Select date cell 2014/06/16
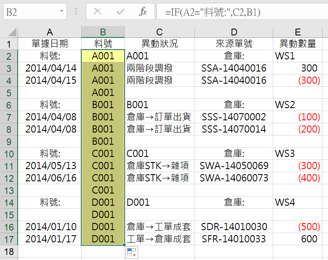Viewport: 328px width, 260px height. tap(50, 178)
